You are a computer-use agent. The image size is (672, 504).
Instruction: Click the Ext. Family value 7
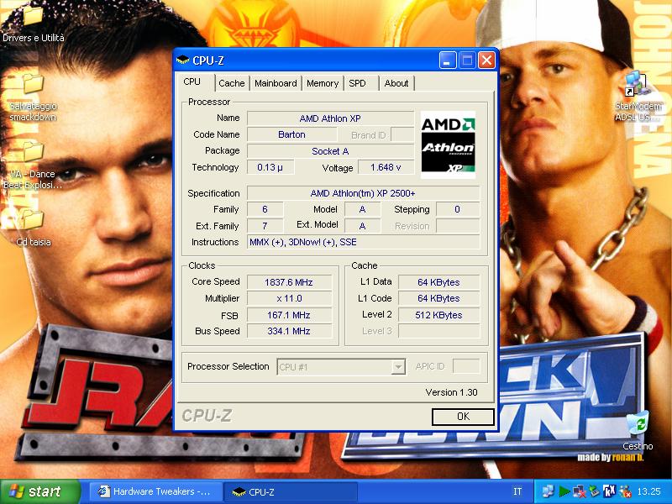(265, 226)
